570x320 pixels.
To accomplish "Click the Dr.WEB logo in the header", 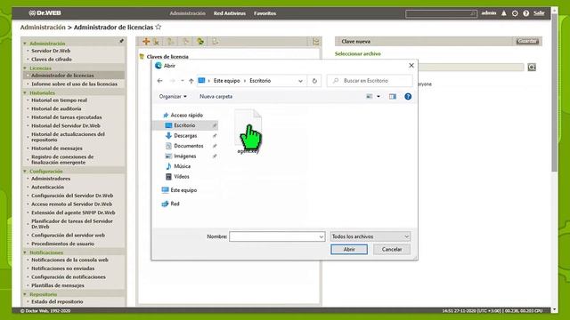I will (x=45, y=13).
